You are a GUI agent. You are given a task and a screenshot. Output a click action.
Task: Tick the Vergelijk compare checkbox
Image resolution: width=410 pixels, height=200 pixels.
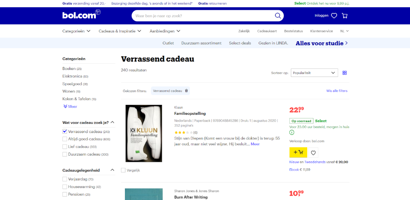(x=123, y=170)
